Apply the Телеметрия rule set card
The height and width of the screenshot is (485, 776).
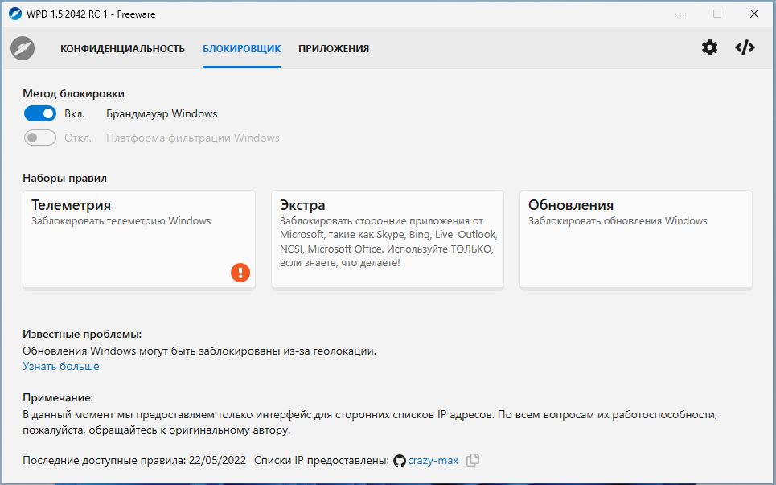(139, 239)
